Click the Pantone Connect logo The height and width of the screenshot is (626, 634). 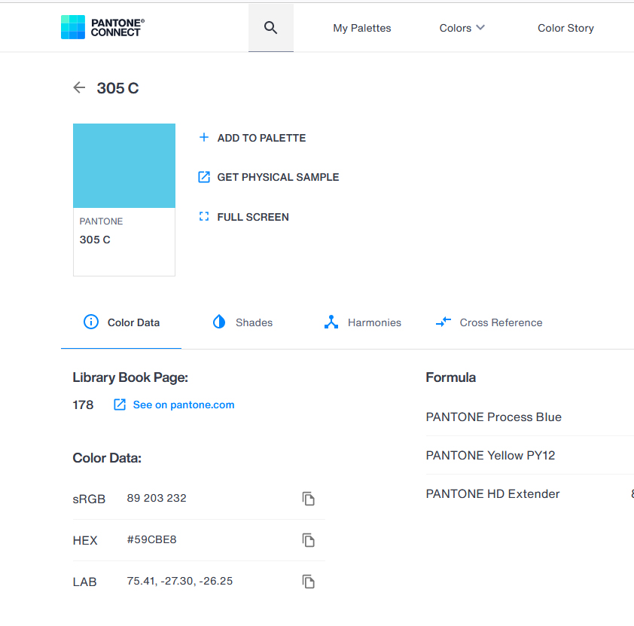point(102,27)
